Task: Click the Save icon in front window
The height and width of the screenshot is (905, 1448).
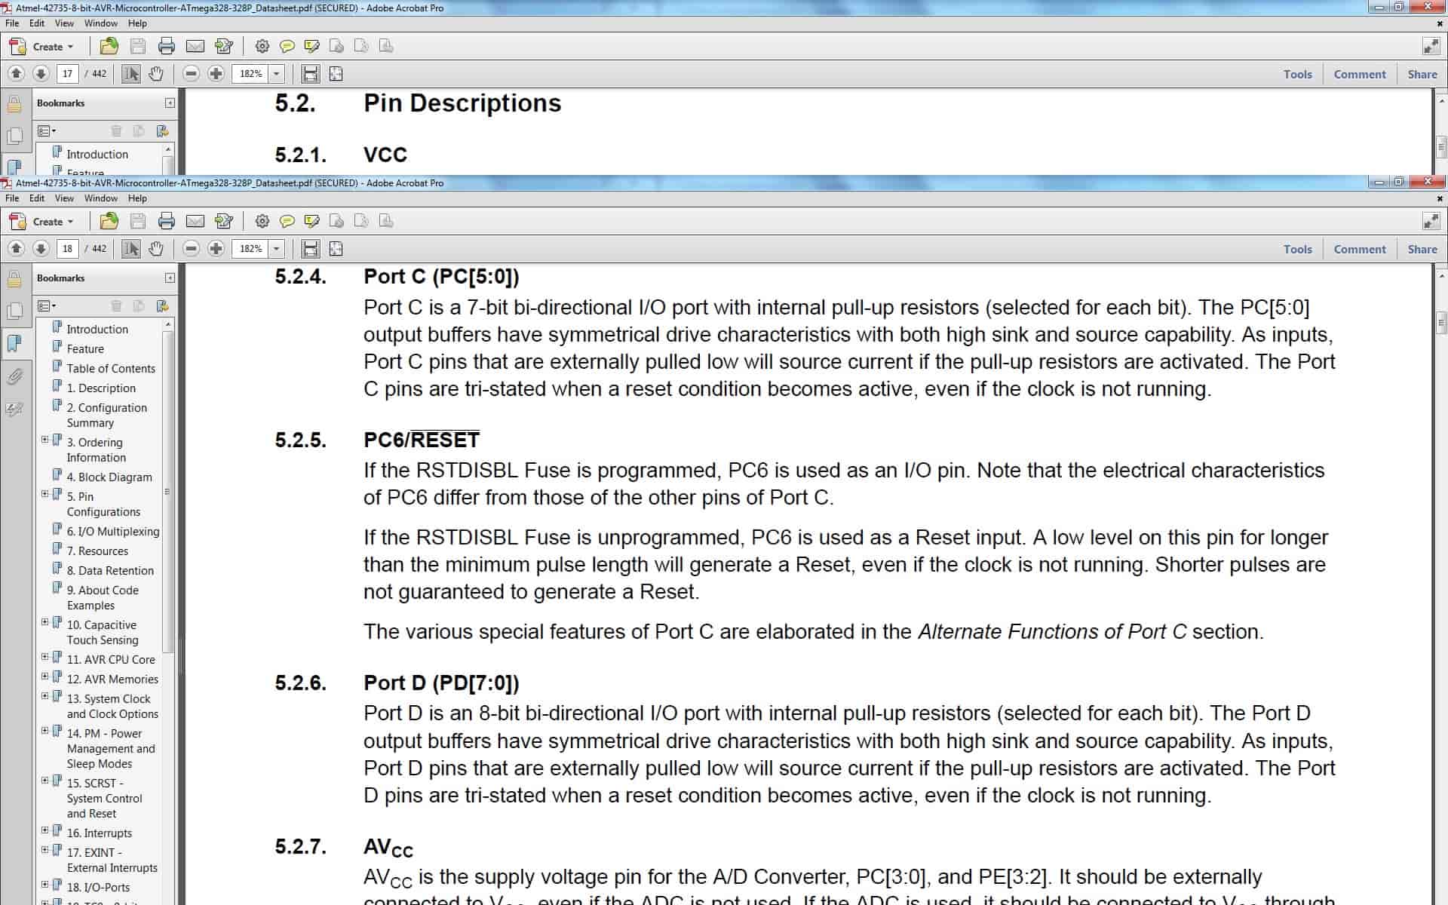Action: pos(138,221)
